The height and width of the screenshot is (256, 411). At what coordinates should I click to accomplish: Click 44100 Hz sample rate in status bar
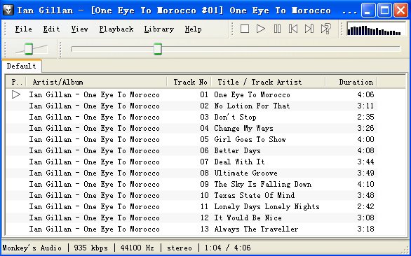pyautogui.click(x=137, y=248)
